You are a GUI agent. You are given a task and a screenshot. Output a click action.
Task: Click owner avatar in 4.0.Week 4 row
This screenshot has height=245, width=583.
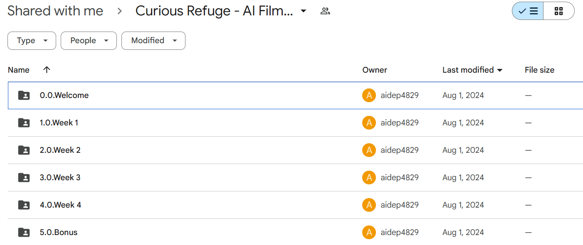[x=369, y=205]
